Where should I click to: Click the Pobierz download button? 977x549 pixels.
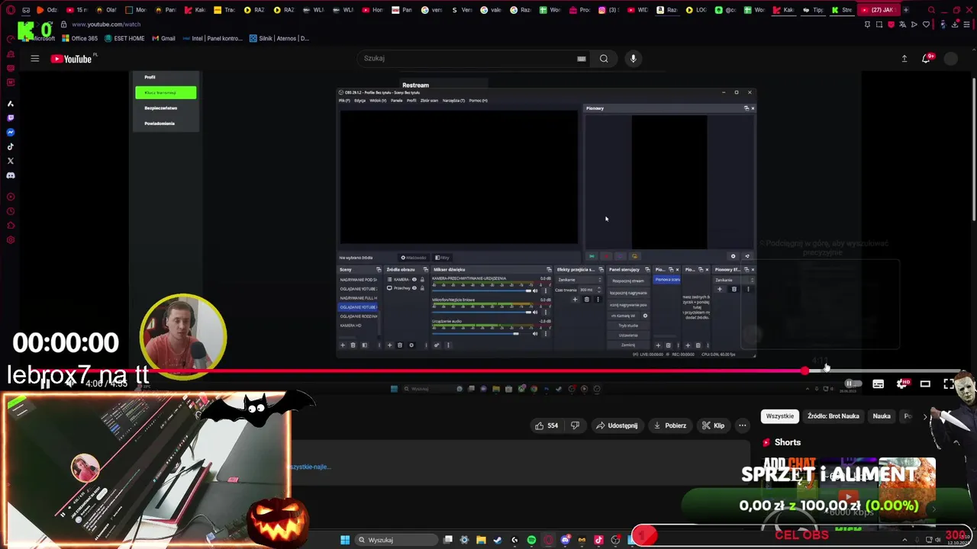(x=669, y=425)
